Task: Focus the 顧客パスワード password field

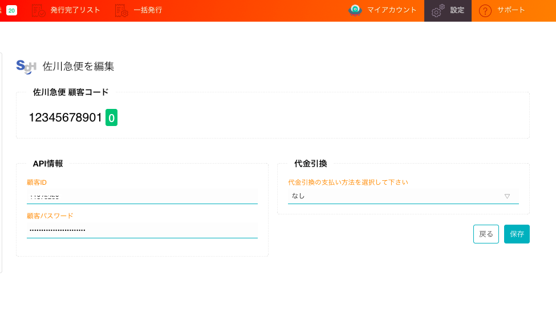Action: coord(142,230)
